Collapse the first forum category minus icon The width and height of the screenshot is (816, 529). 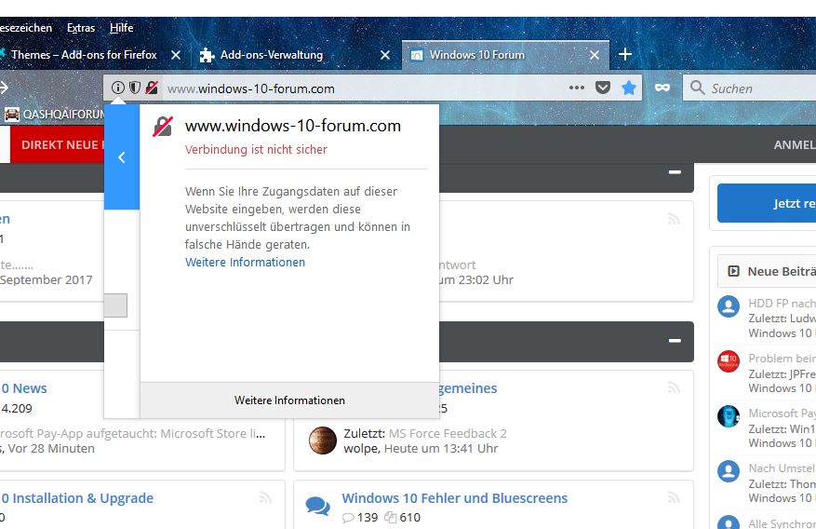675,171
